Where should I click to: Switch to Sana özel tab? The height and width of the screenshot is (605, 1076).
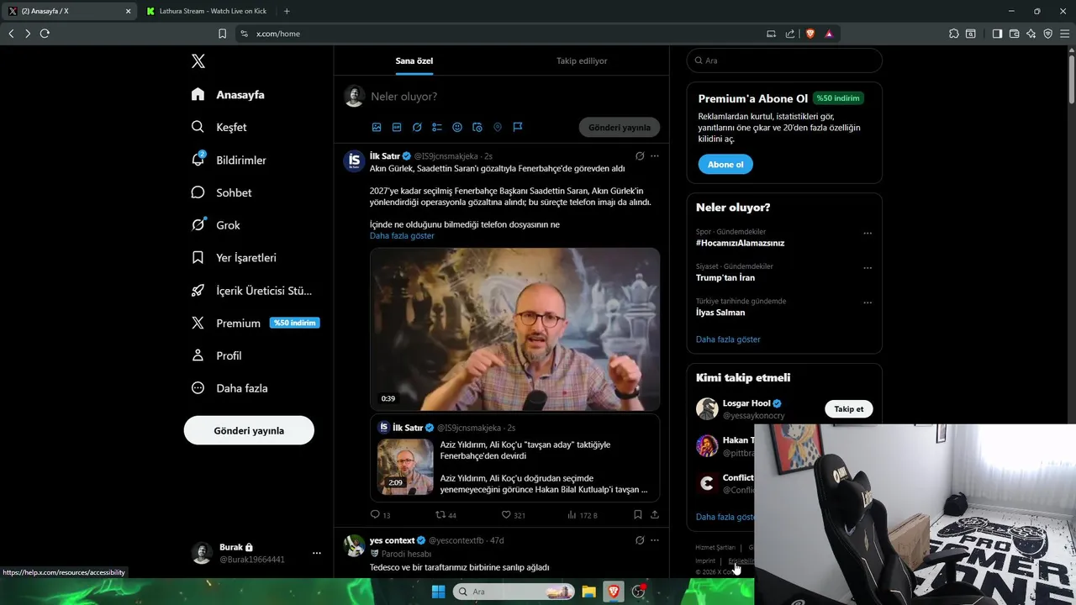(x=414, y=61)
